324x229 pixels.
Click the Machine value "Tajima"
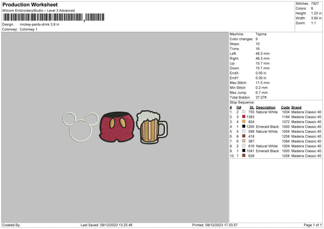coord(261,34)
